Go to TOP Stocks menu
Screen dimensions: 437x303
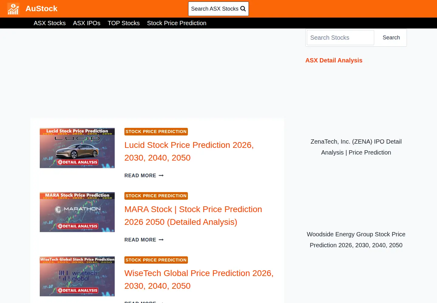124,23
